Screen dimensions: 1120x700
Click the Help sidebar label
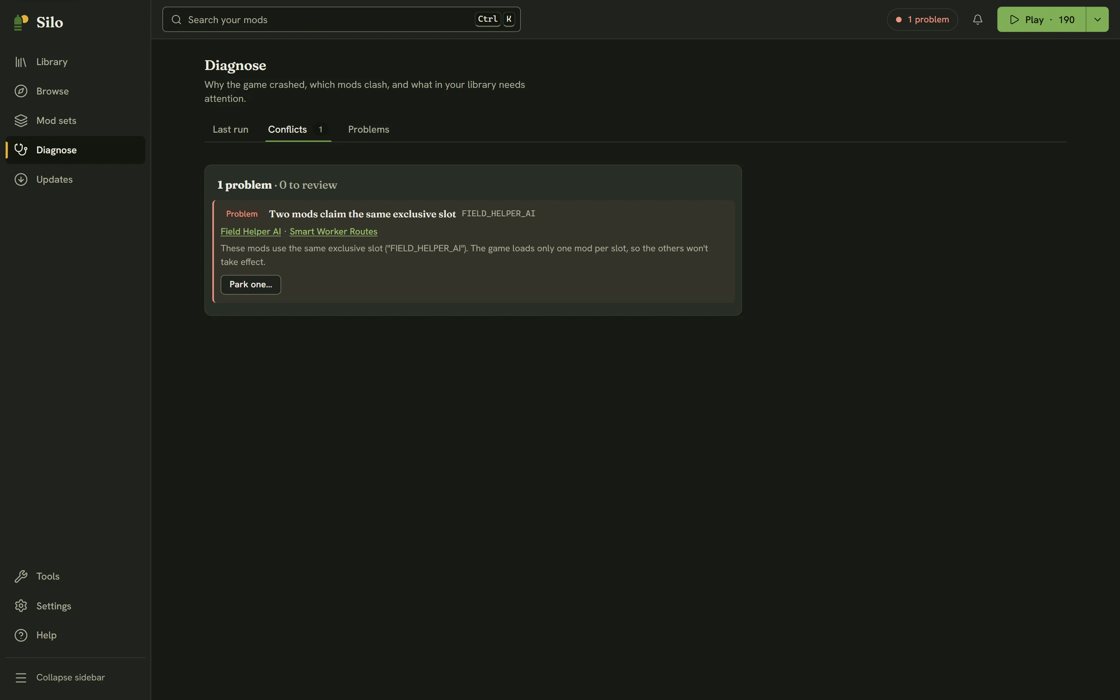pos(46,635)
